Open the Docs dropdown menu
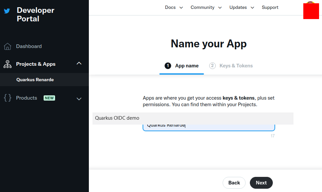The width and height of the screenshot is (322, 192). [174, 8]
